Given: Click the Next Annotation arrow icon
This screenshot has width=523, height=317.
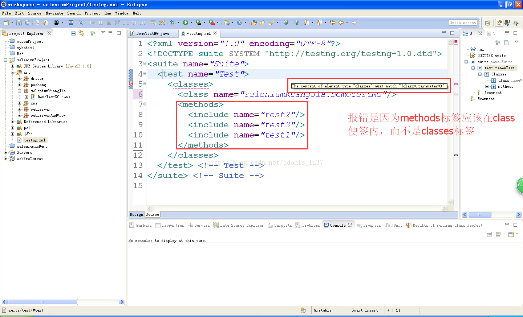Looking at the screenshot, I should pos(306,22).
